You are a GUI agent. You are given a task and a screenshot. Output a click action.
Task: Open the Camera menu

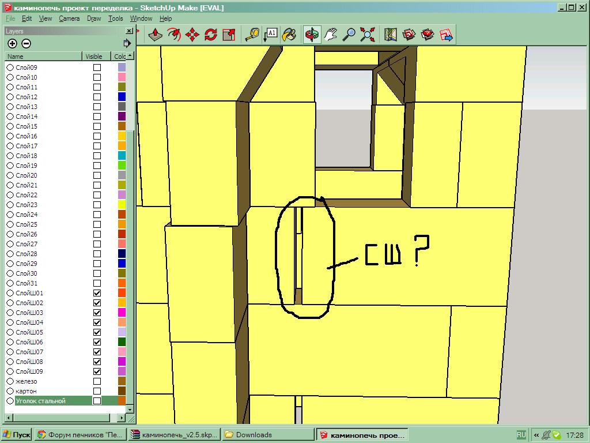coord(69,18)
